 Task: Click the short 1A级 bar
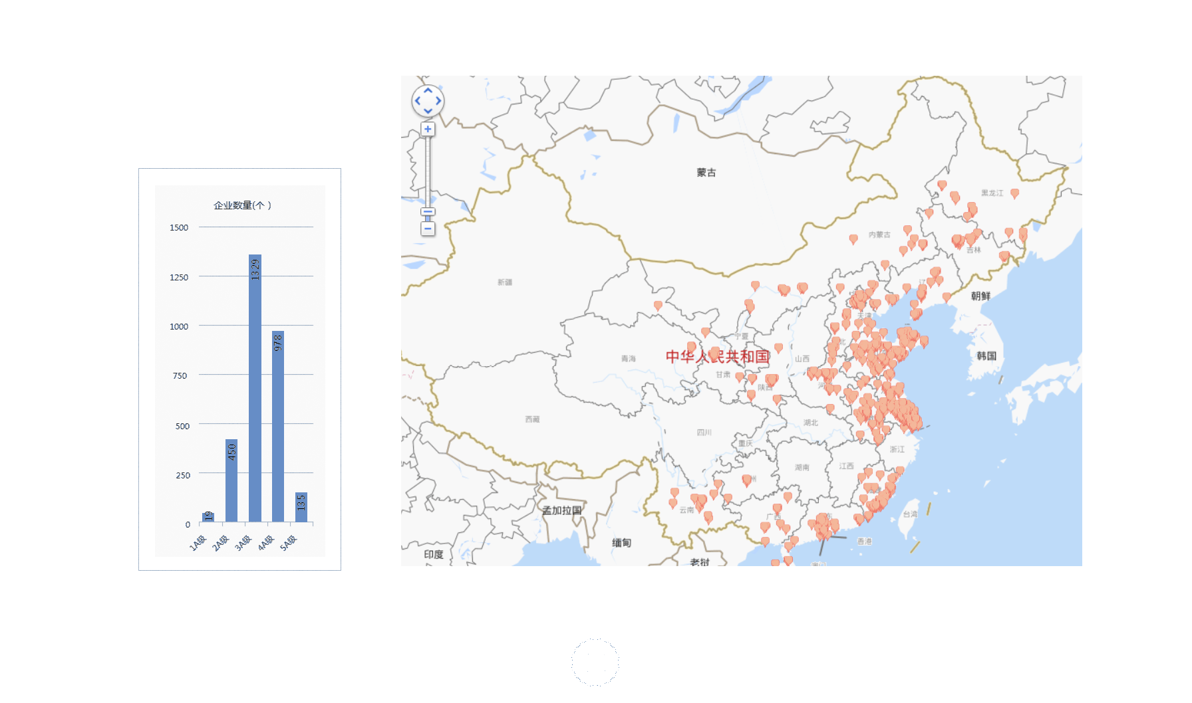[x=208, y=517]
